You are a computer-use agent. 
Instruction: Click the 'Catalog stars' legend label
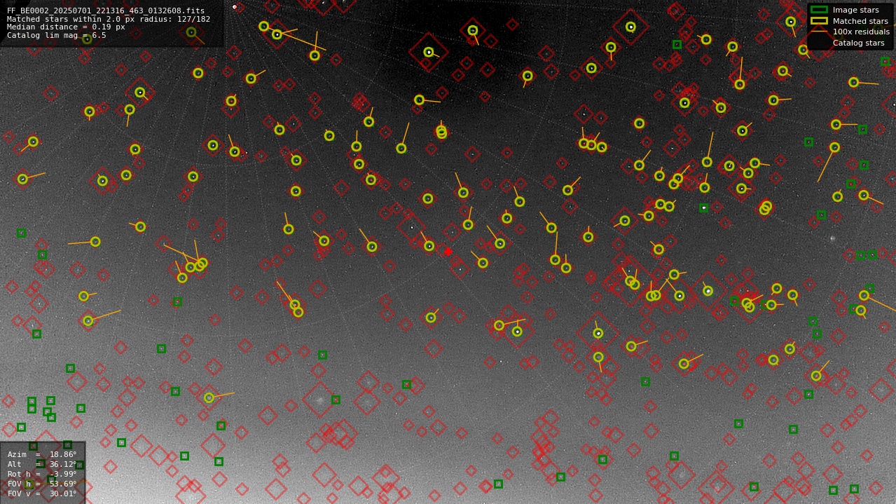click(x=858, y=43)
